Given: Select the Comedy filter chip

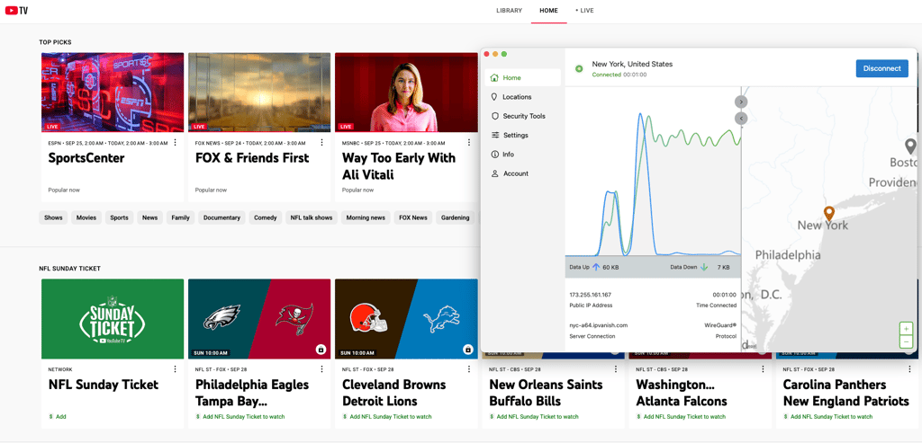Looking at the screenshot, I should pyautogui.click(x=266, y=217).
